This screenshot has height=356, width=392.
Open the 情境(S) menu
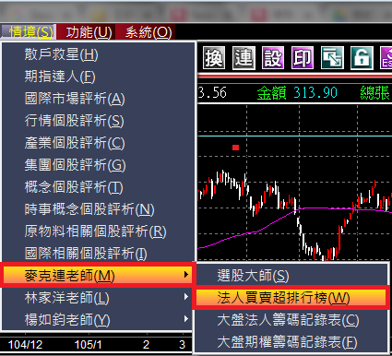[x=29, y=32]
